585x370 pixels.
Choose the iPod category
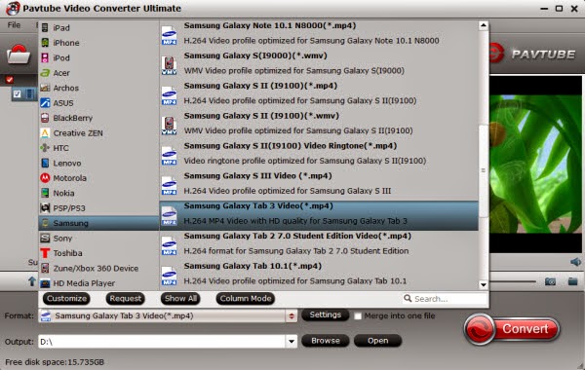coord(98,57)
